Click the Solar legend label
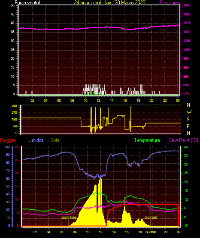 point(56,140)
